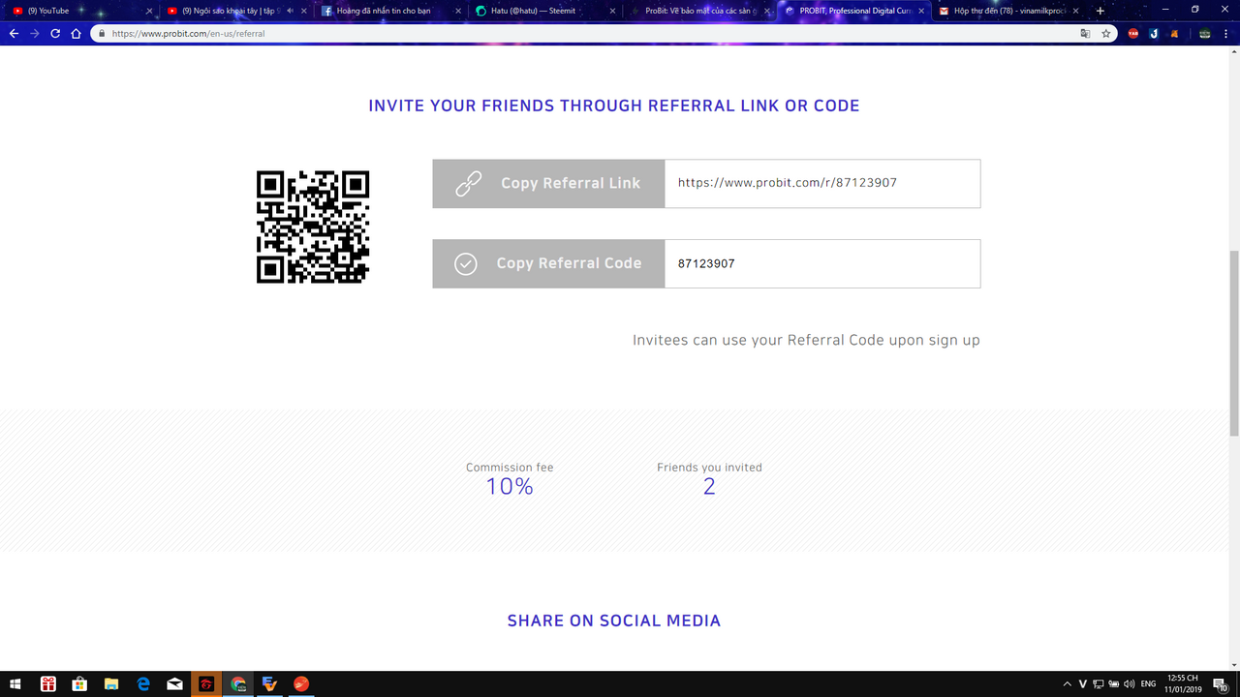This screenshot has width=1240, height=697.
Task: Click the chain link icon on referral button
Action: (x=469, y=184)
